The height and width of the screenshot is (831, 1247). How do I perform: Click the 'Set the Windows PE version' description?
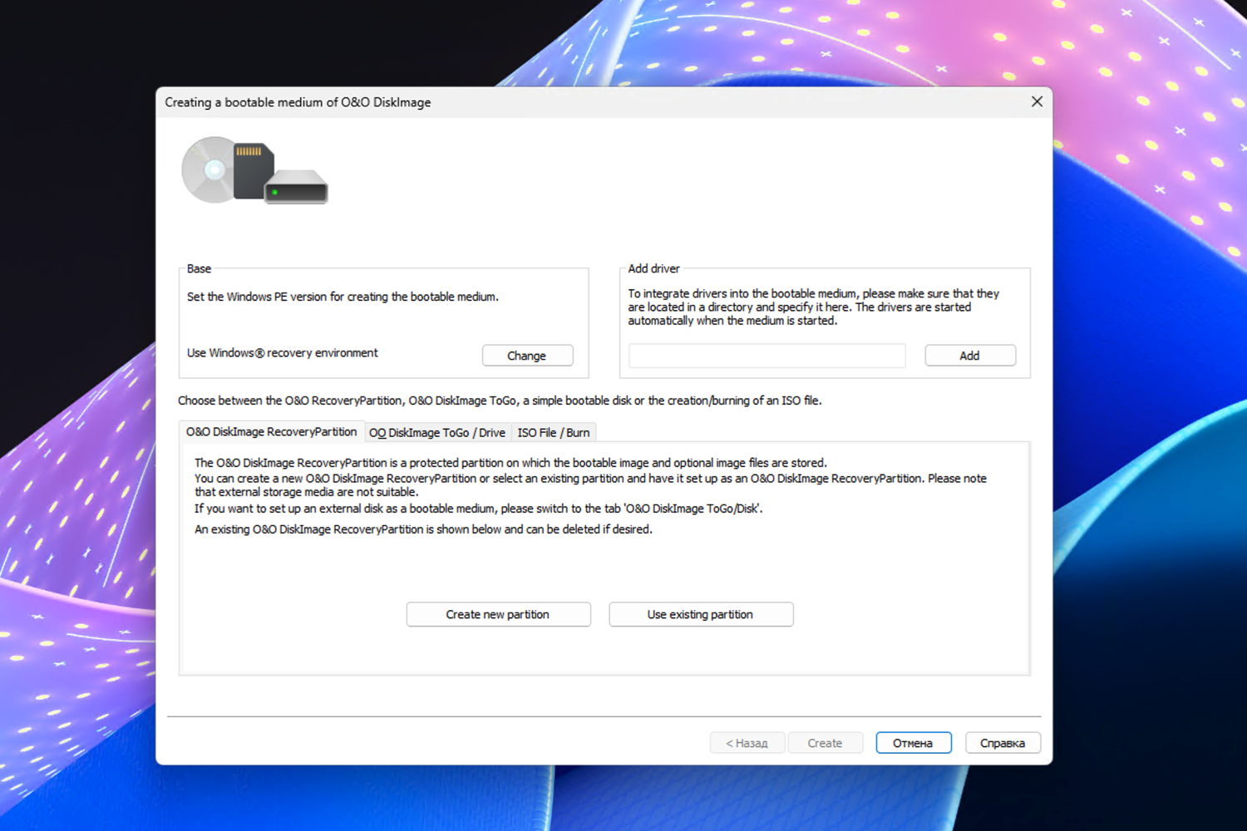[x=343, y=297]
